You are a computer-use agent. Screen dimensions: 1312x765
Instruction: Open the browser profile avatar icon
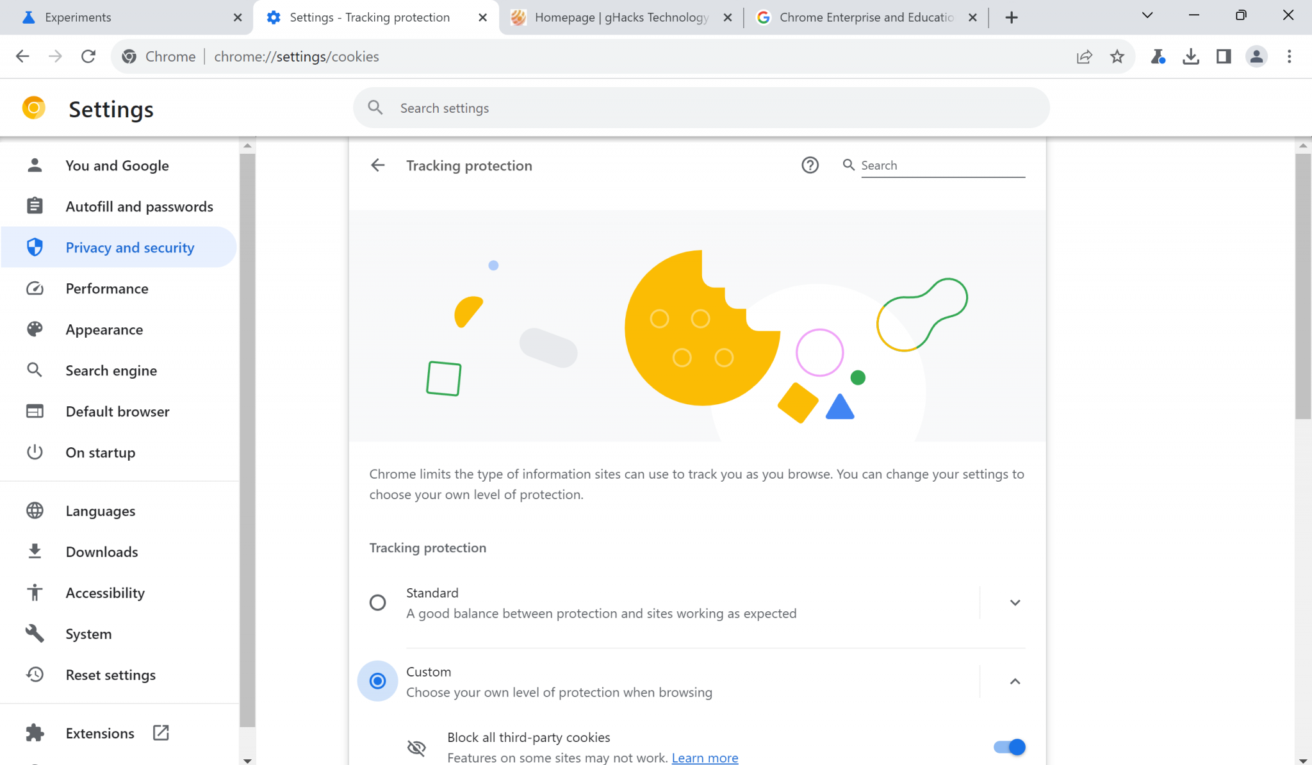tap(1256, 56)
